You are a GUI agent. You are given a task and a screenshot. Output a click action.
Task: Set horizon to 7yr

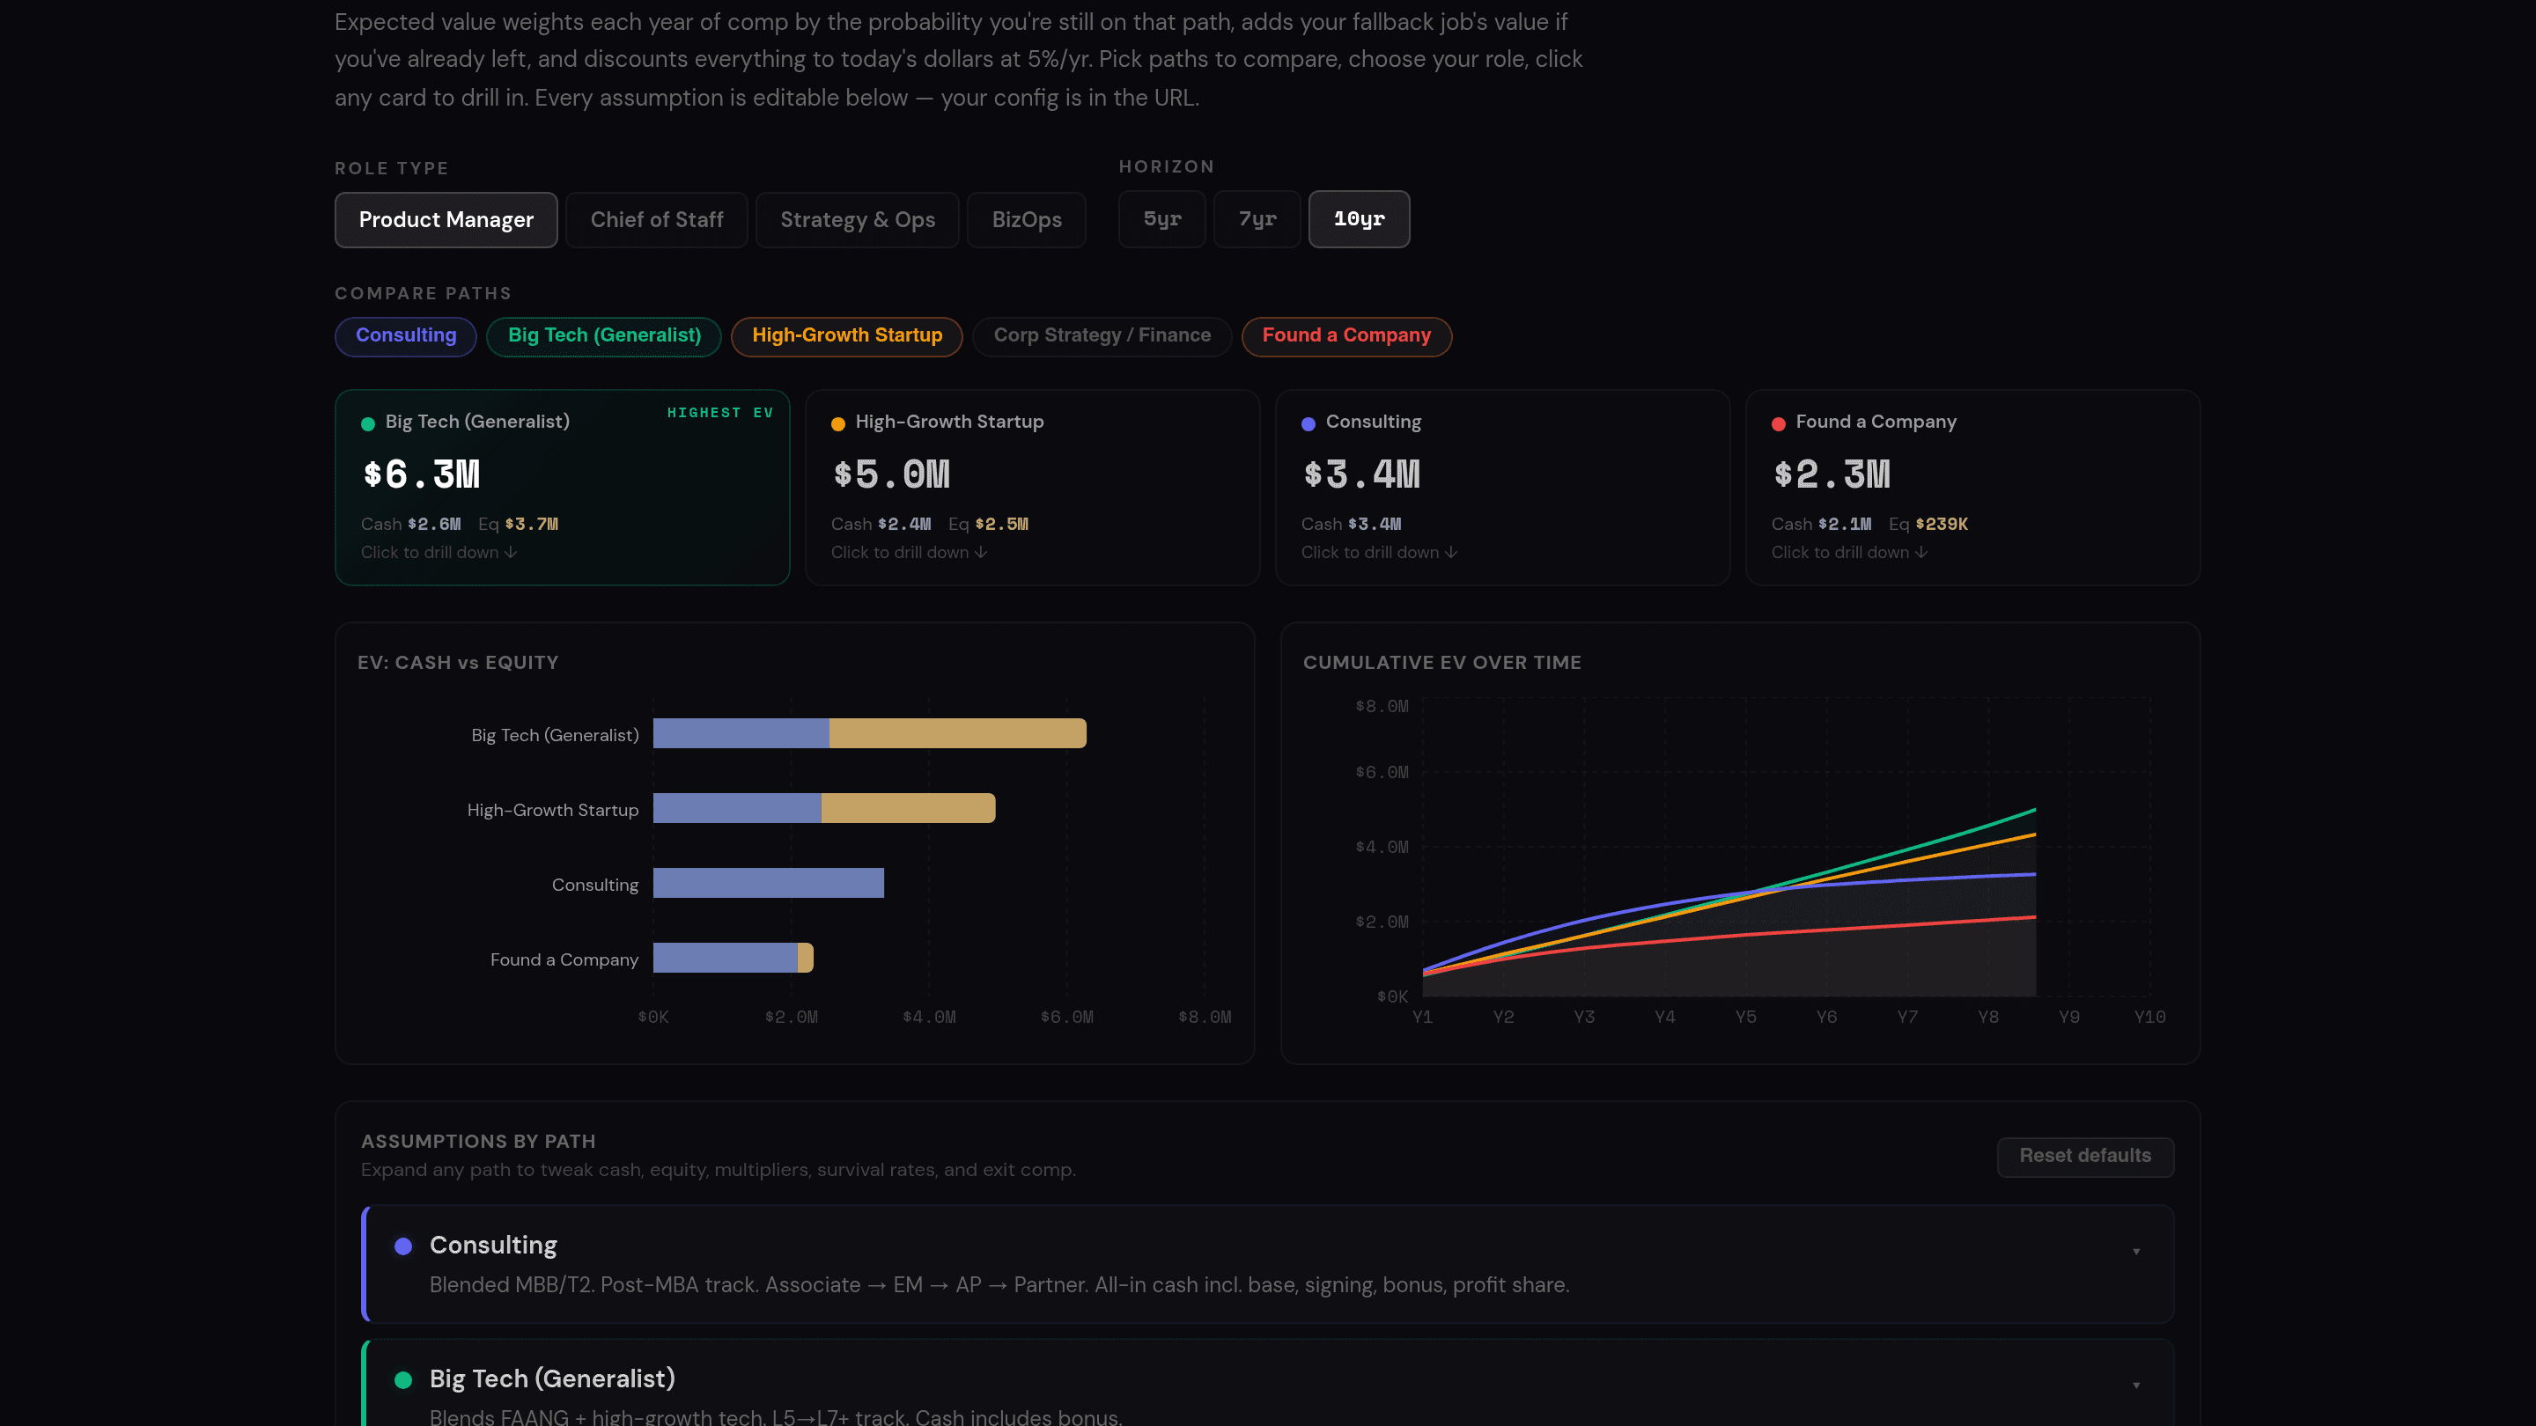[1257, 218]
